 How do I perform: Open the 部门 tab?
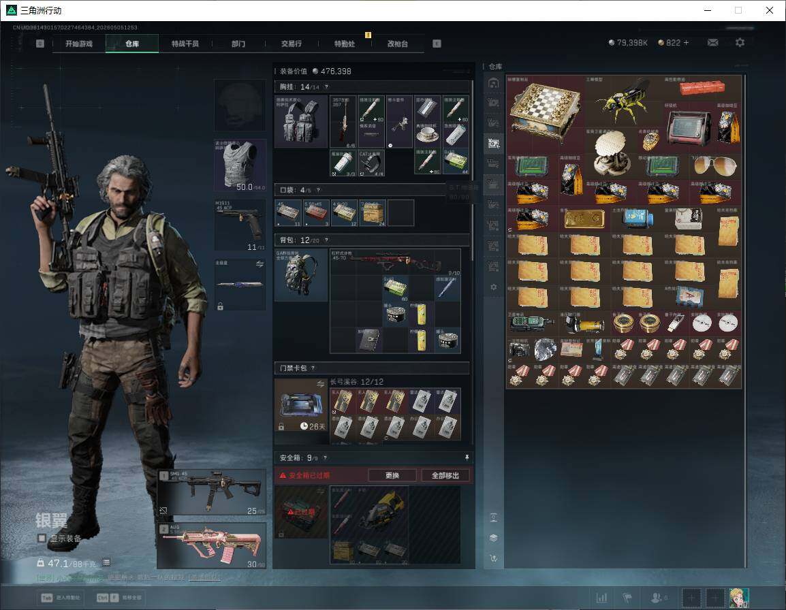tap(238, 44)
